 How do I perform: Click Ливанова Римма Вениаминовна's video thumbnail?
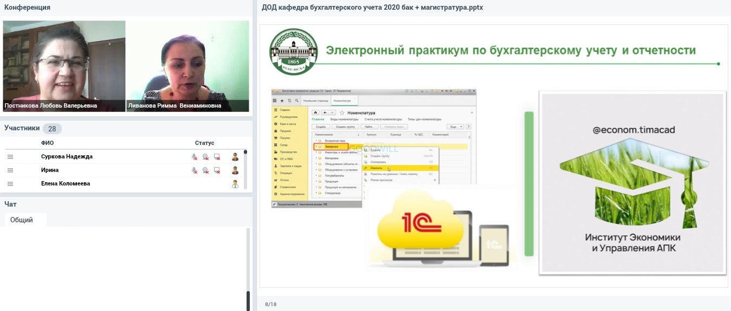[x=188, y=66]
